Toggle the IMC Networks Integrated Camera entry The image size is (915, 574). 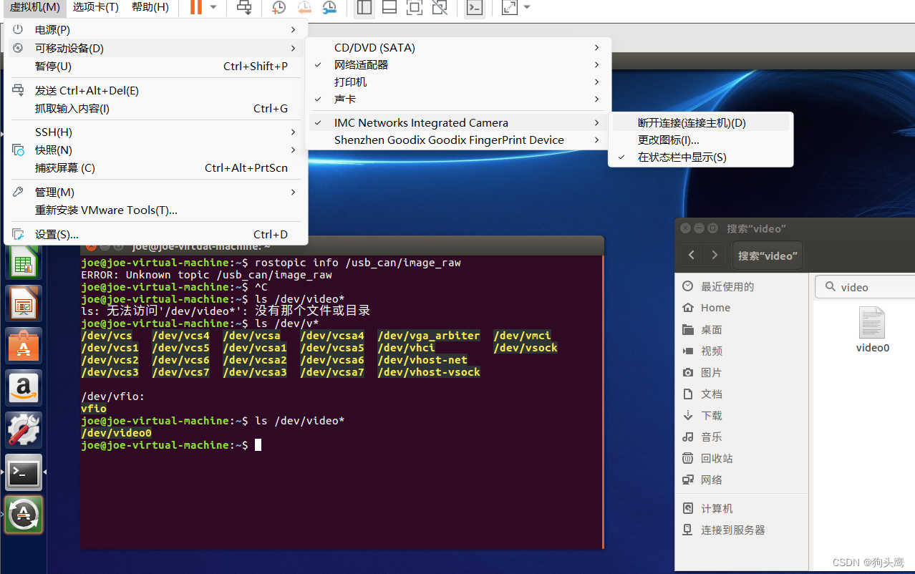point(458,122)
